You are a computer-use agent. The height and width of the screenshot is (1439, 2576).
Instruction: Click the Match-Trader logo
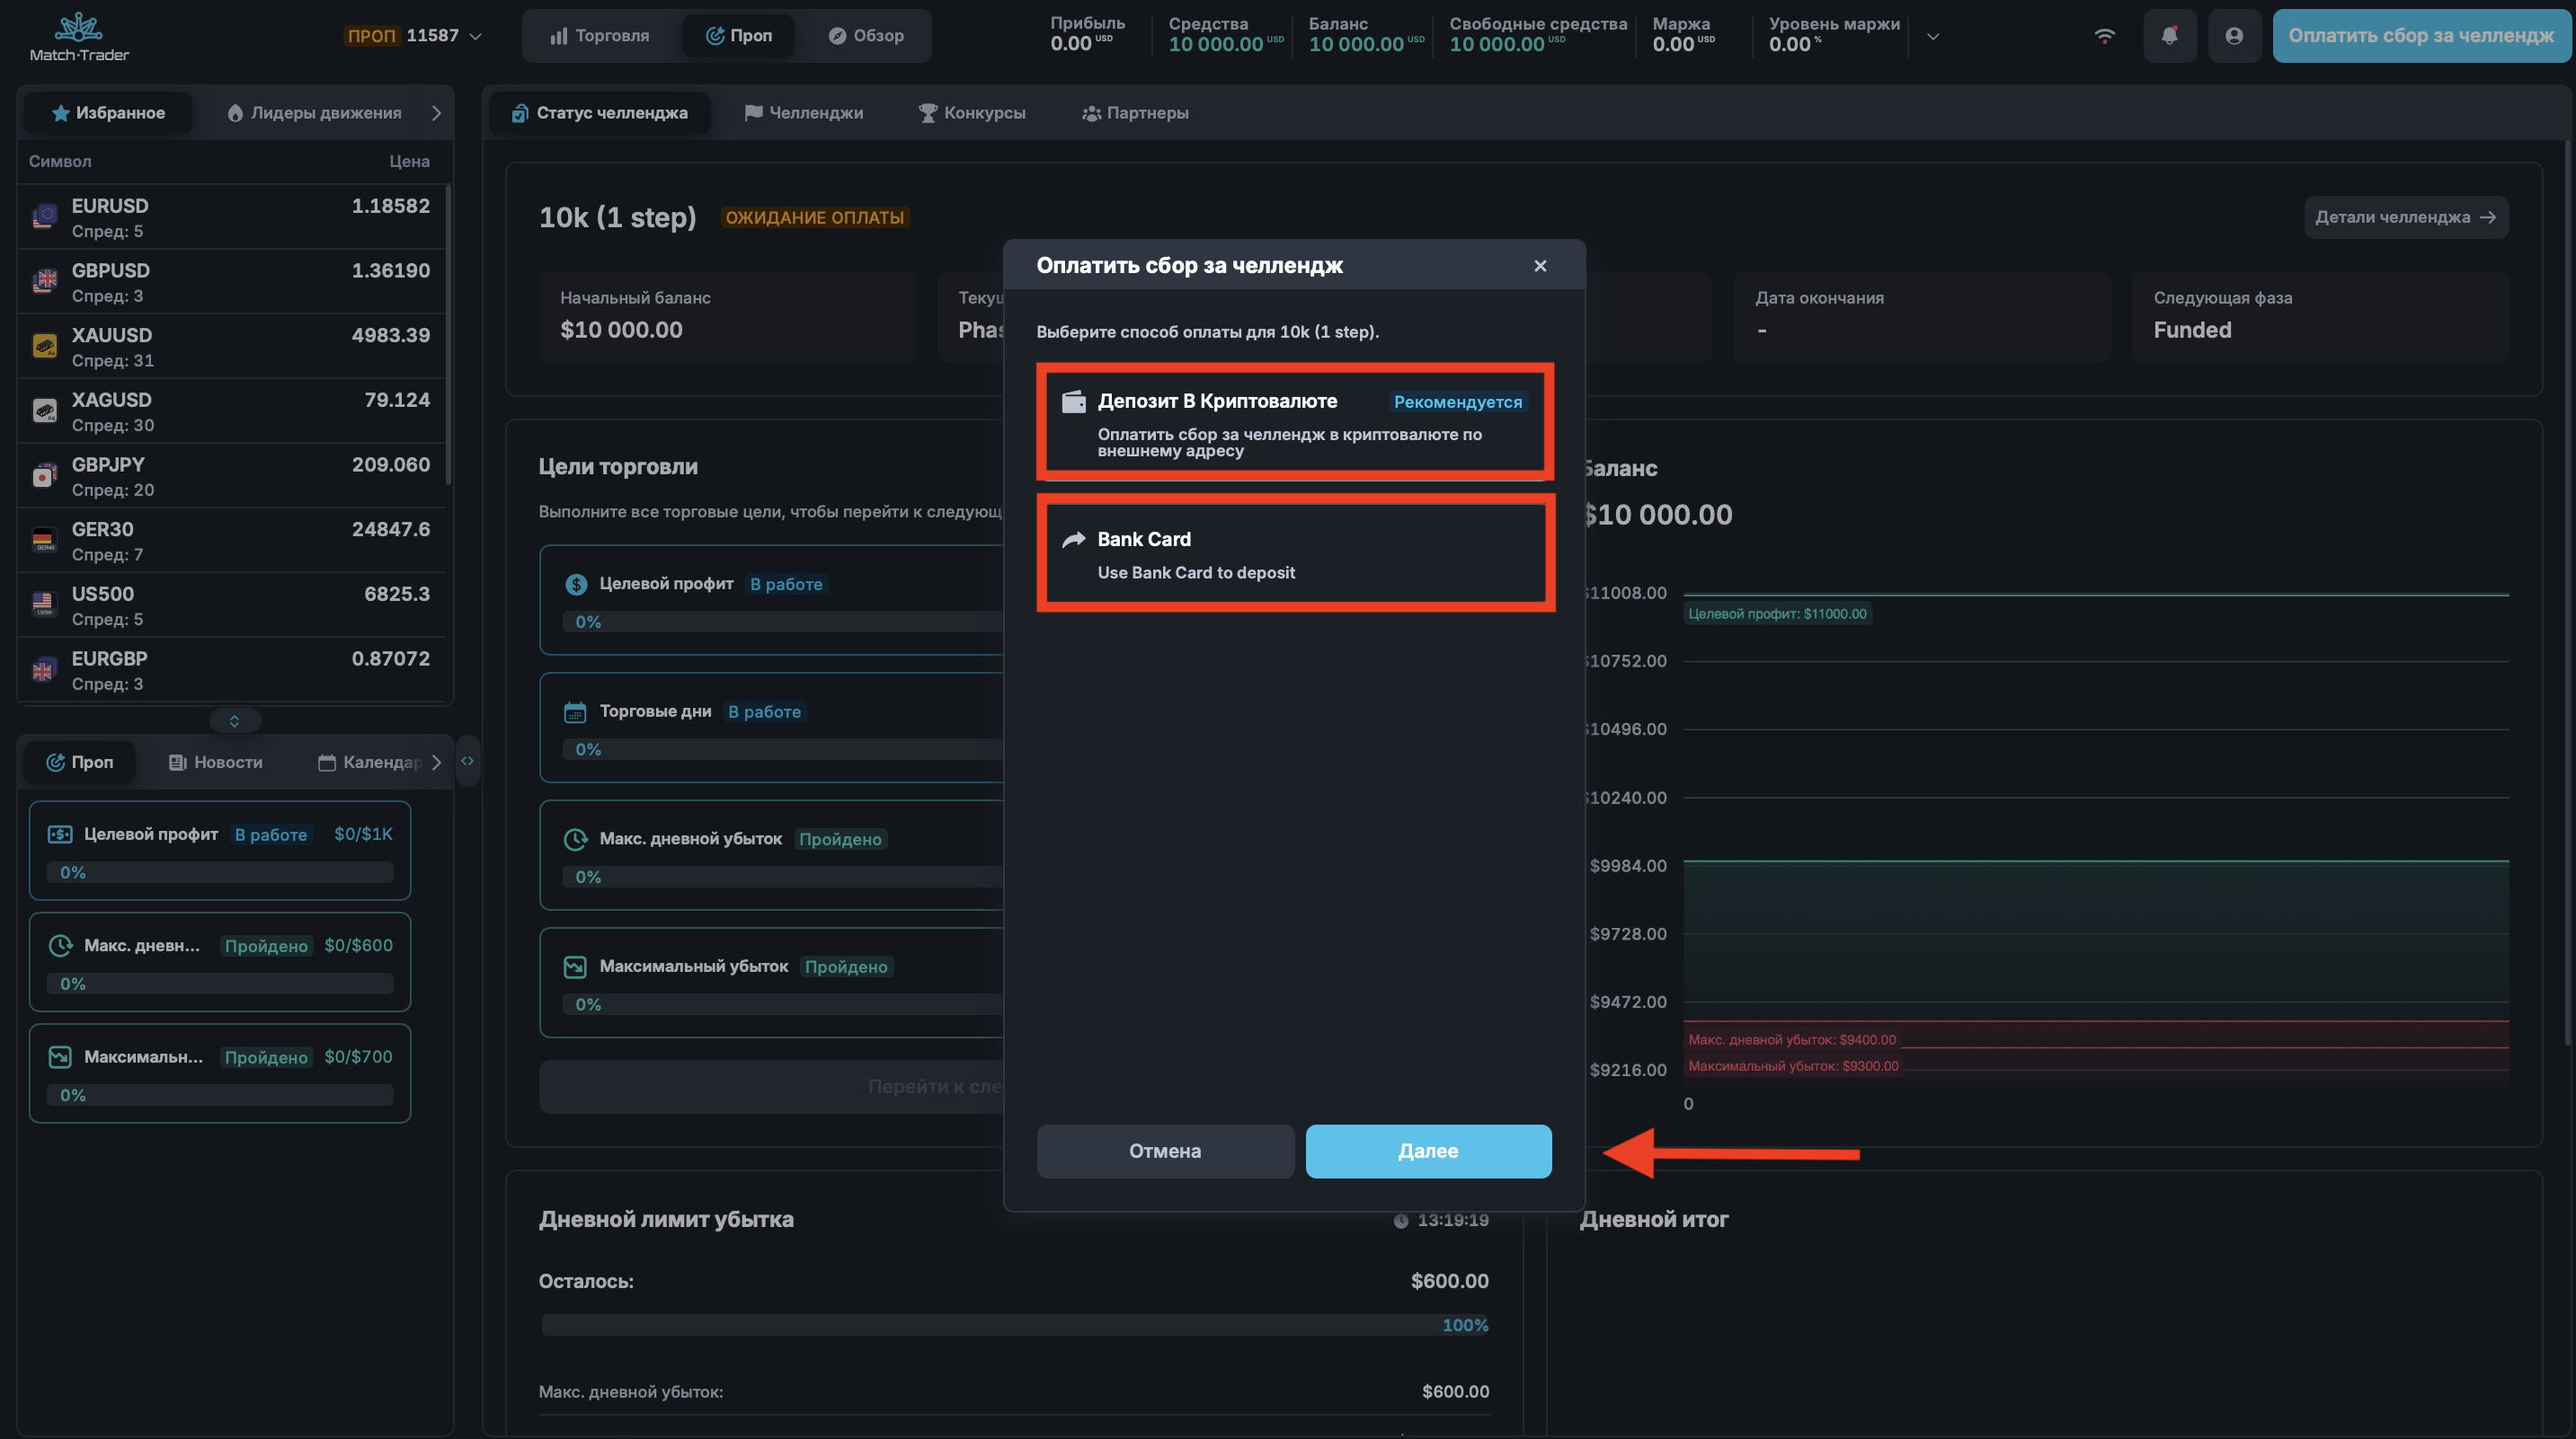pyautogui.click(x=79, y=36)
